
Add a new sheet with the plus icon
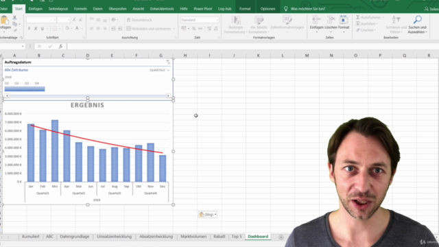[281, 237]
